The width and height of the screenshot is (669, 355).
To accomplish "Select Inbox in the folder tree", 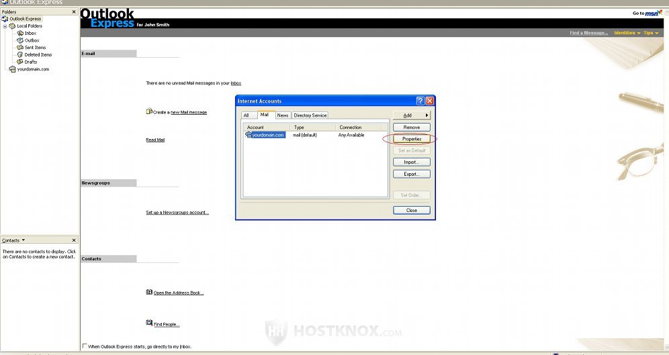I will [30, 34].
